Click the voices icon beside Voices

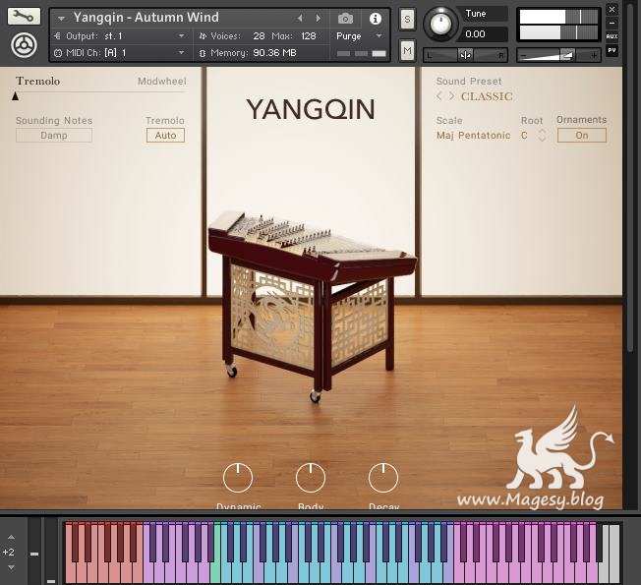coord(203,36)
